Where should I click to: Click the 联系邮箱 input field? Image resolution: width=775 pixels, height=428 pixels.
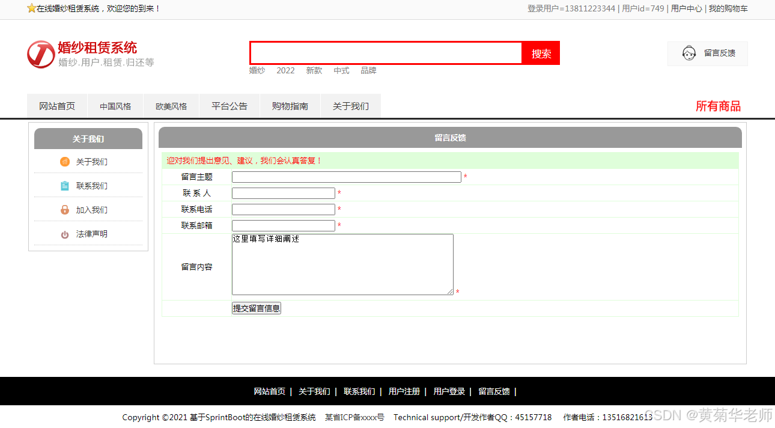tap(284, 226)
